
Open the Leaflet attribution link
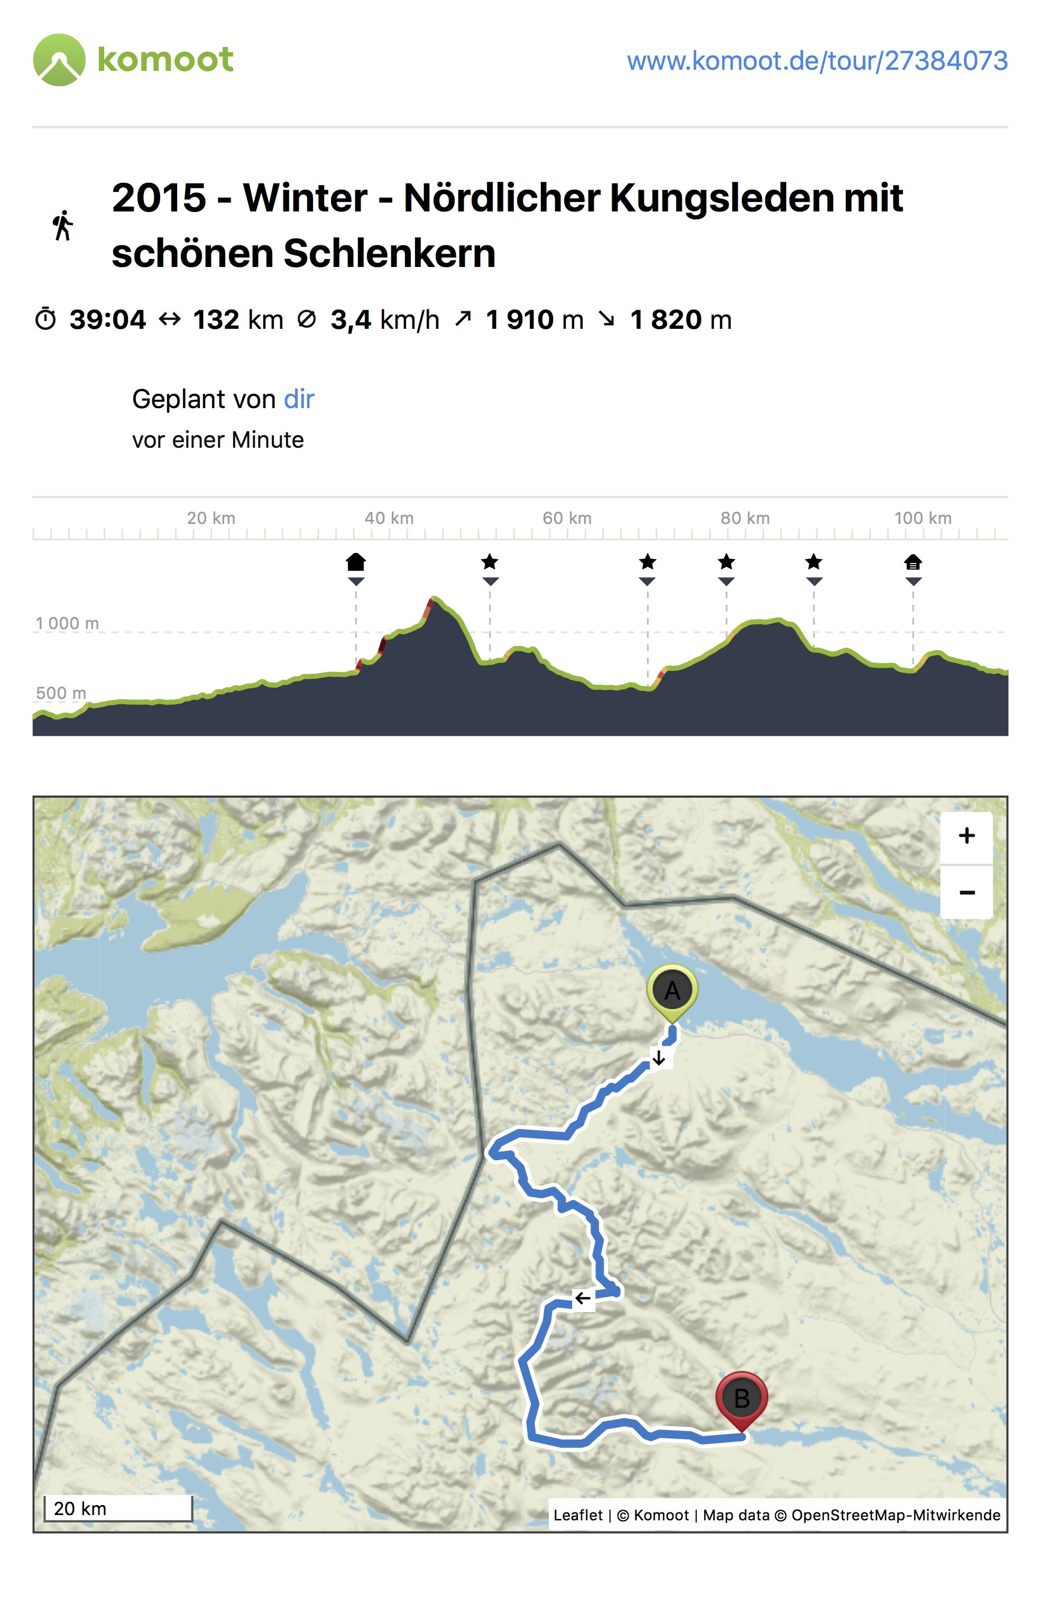click(x=578, y=1515)
